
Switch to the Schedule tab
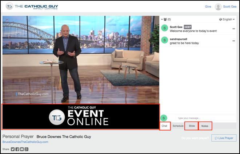[x=178, y=126]
